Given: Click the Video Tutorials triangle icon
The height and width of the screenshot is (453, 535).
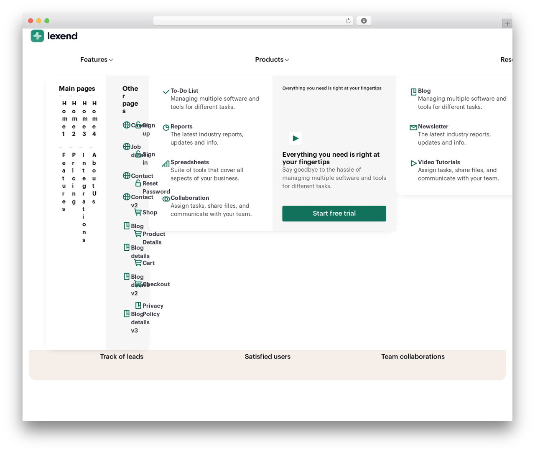Looking at the screenshot, I should [x=413, y=163].
